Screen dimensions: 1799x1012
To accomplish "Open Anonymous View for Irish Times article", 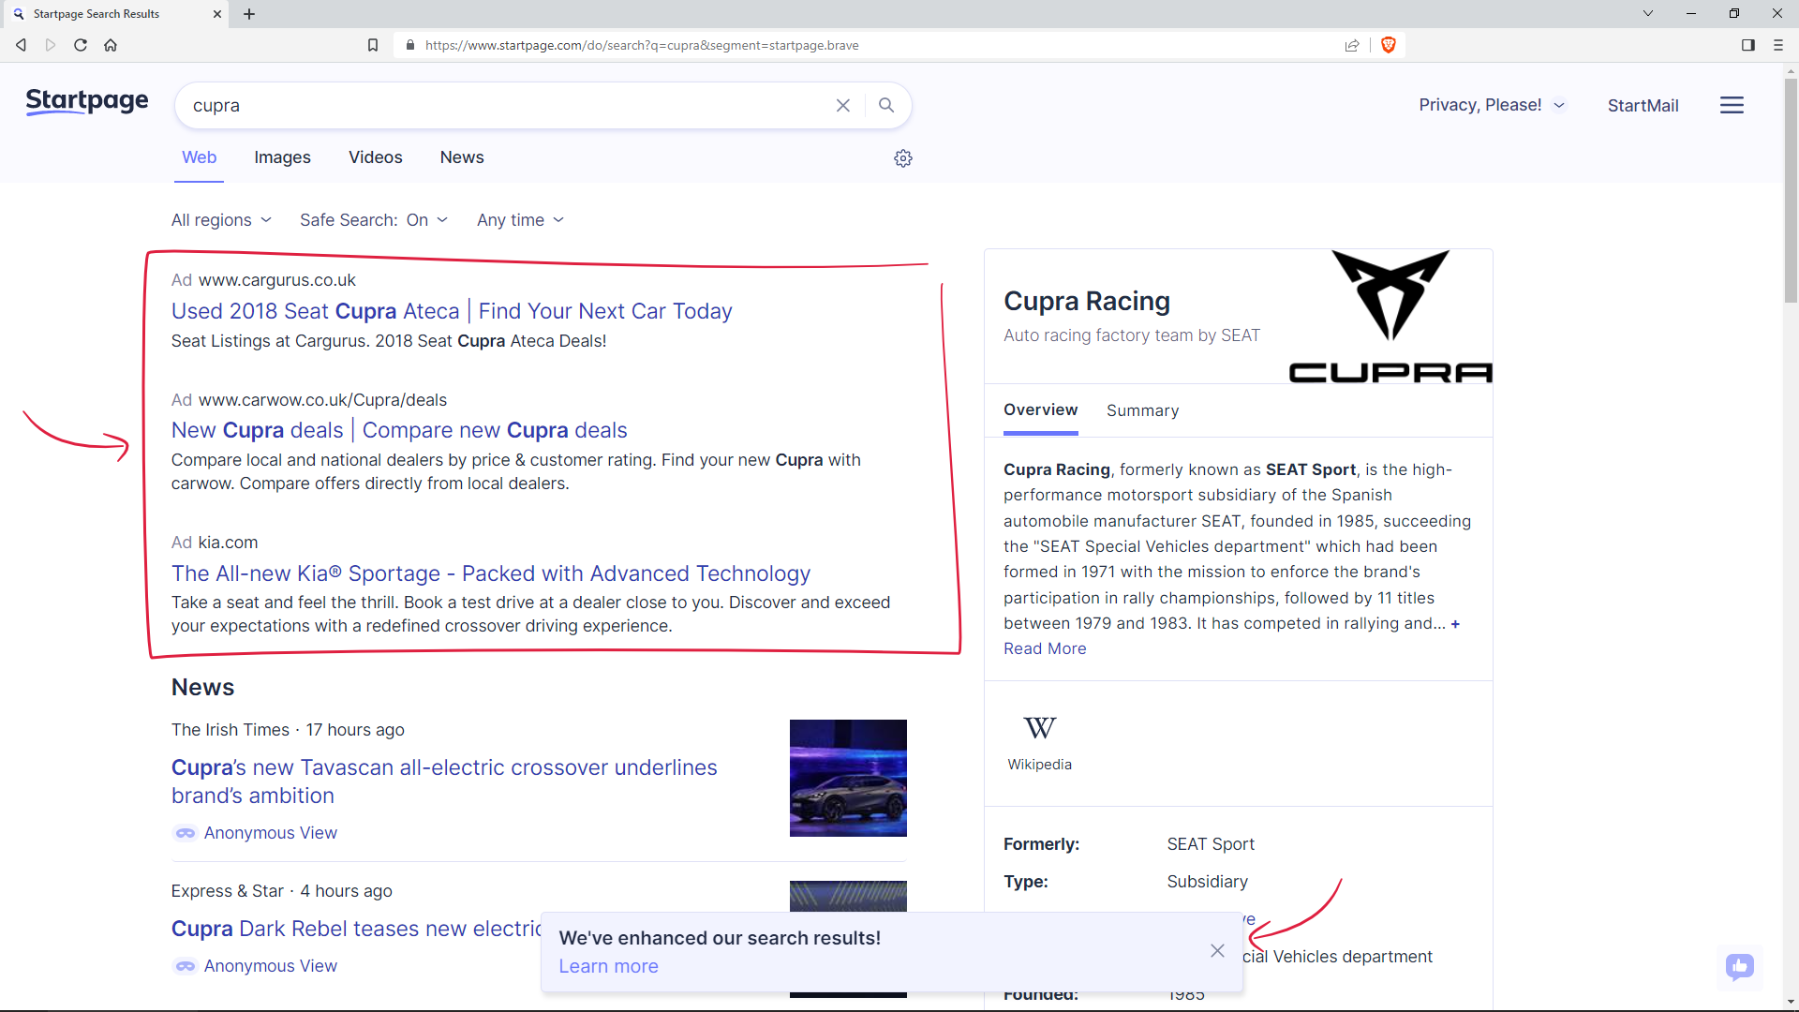I will click(x=270, y=833).
